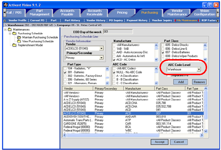The image size is (221, 150).
Task: Sort by the Primary/Secondary column header
Action: click(108, 88)
